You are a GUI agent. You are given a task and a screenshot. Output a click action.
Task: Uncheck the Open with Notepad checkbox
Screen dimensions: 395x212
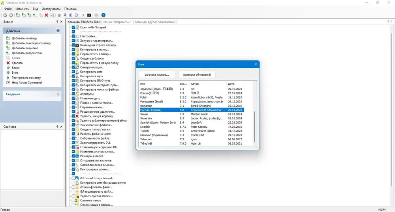[73, 27]
